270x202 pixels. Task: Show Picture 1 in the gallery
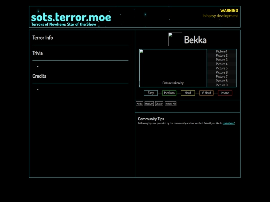point(222,51)
